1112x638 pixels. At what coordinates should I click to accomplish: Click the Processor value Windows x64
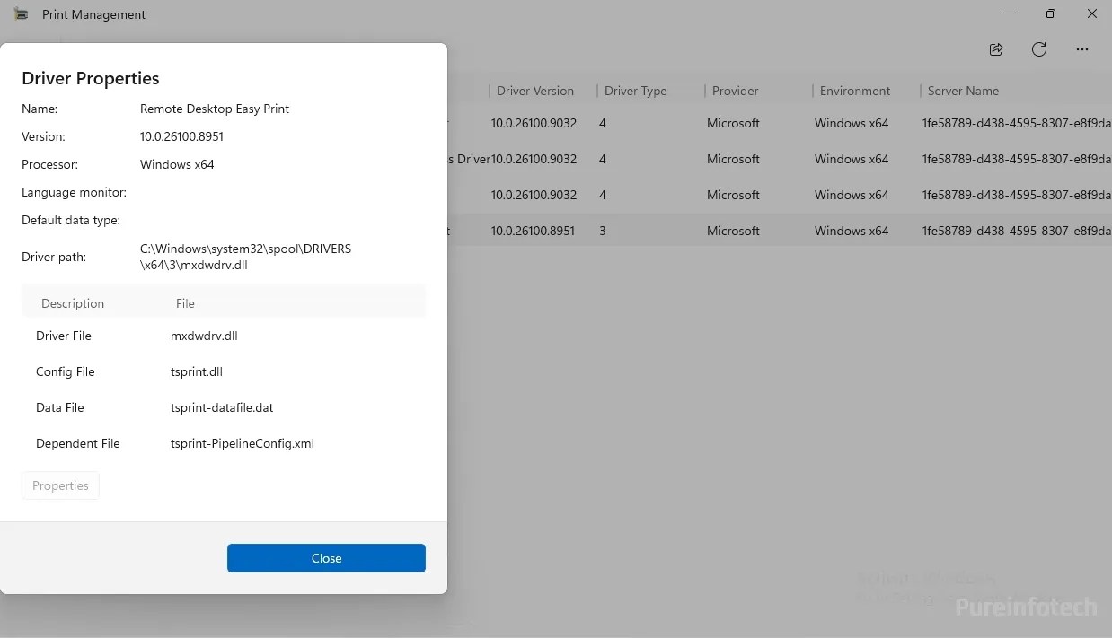coord(177,164)
